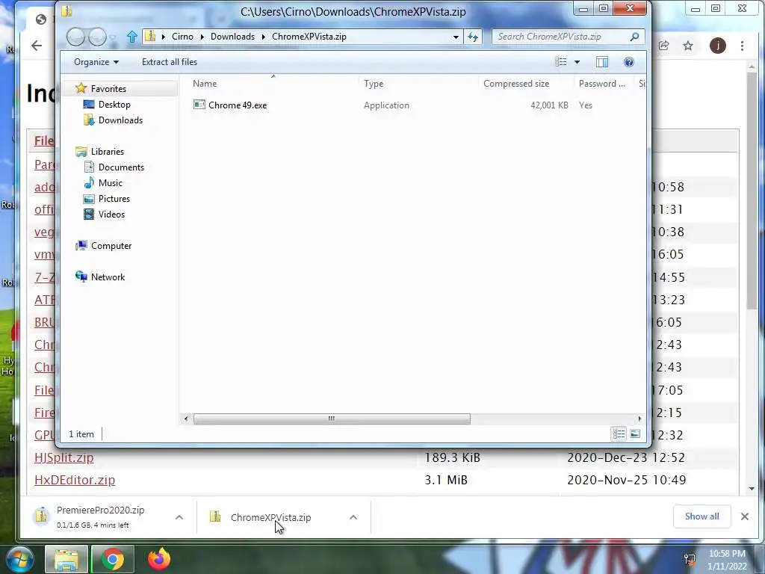Open Google Chrome from taskbar
This screenshot has height=574, width=765.
point(112,559)
